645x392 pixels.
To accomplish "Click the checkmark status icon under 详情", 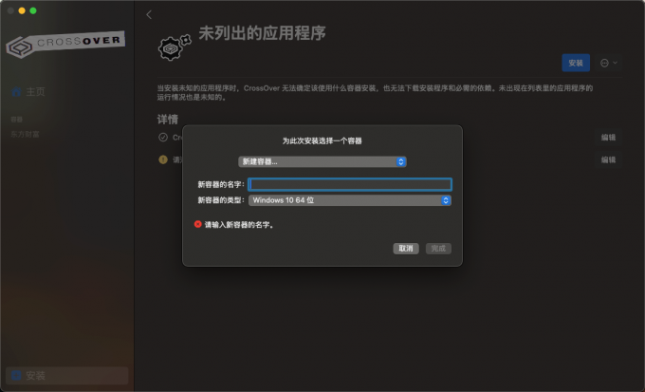I will 163,137.
